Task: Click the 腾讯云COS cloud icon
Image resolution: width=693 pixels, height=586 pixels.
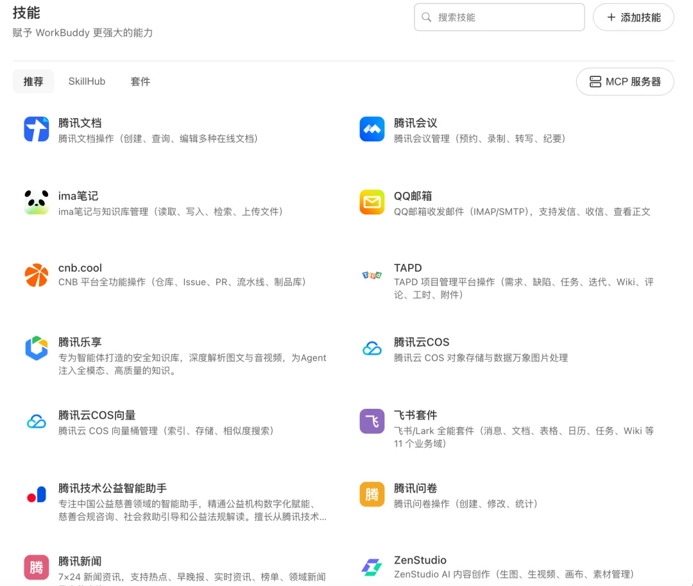Action: (x=372, y=348)
